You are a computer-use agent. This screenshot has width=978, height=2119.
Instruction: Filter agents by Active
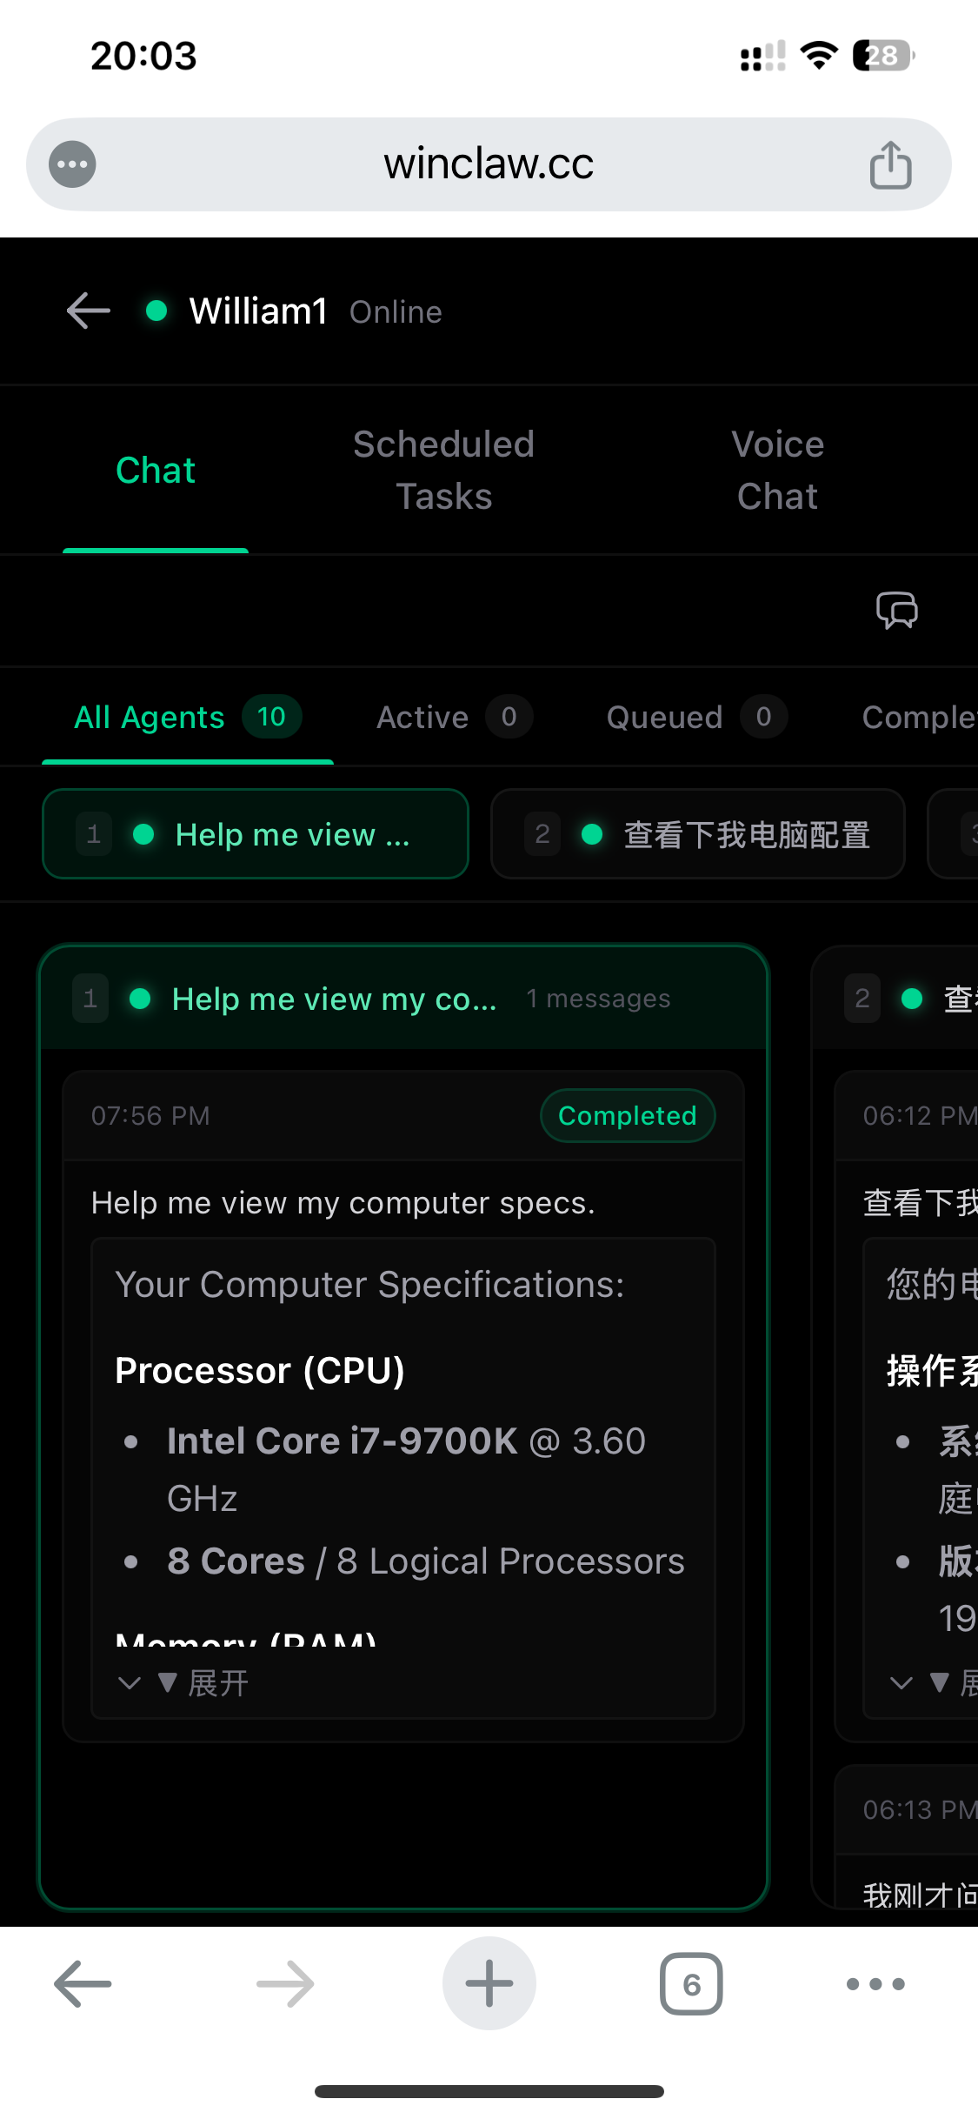coord(452,717)
